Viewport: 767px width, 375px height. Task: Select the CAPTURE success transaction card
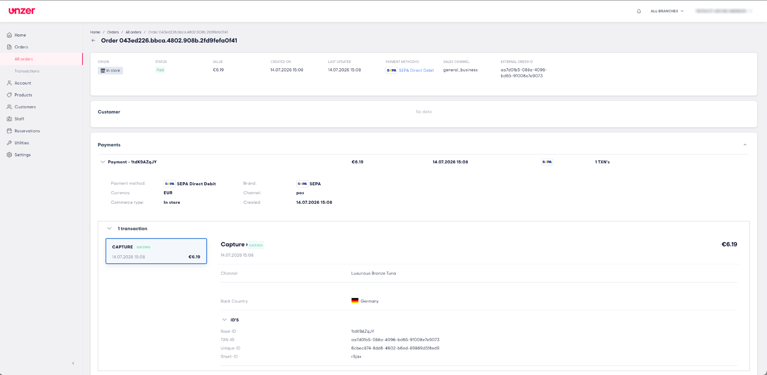coord(156,251)
